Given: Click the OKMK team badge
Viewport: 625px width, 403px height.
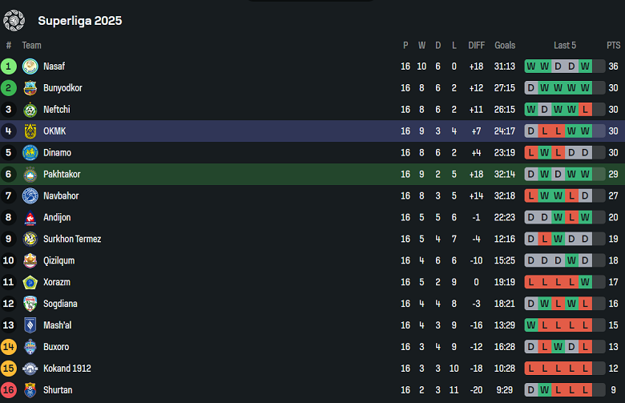Looking at the screenshot, I should 30,131.
